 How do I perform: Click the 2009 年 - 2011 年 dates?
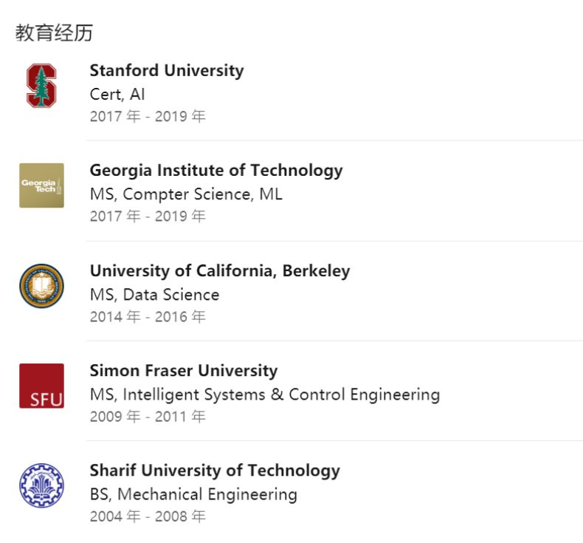[148, 417]
